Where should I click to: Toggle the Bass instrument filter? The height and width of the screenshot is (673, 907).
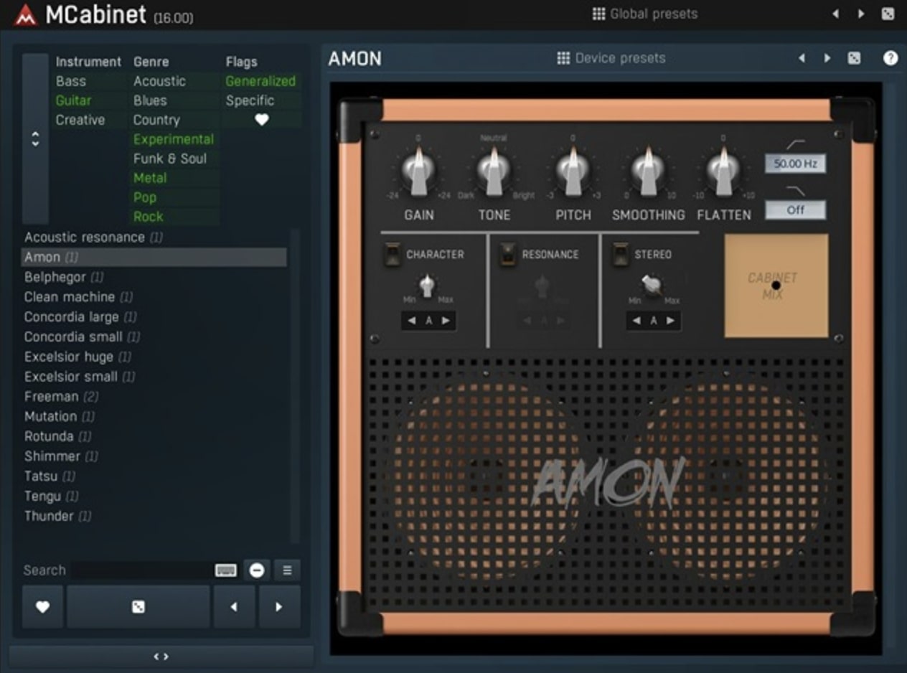pos(71,81)
